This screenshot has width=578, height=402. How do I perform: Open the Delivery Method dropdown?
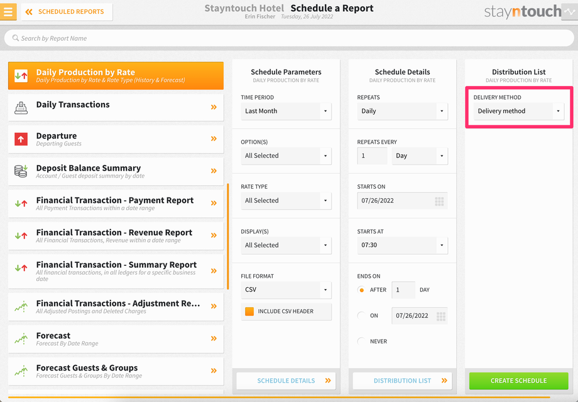click(519, 111)
